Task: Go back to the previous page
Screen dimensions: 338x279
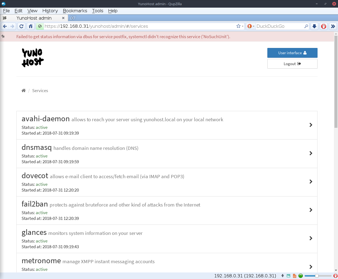Action: click(x=5, y=26)
